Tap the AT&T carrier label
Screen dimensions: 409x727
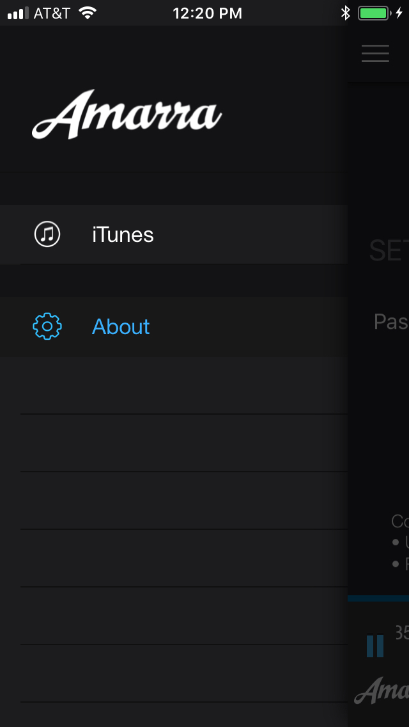tap(52, 13)
